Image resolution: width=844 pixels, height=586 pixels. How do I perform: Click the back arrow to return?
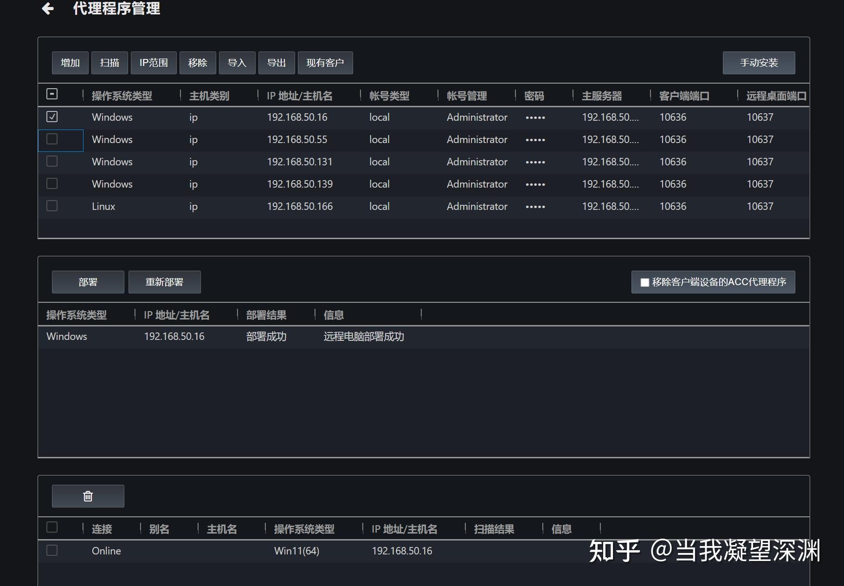[47, 9]
